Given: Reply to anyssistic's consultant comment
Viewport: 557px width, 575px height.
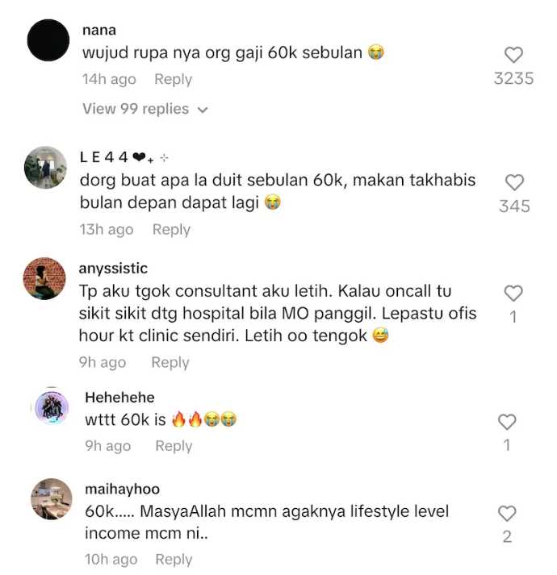Looking at the screenshot, I should pyautogui.click(x=170, y=362).
